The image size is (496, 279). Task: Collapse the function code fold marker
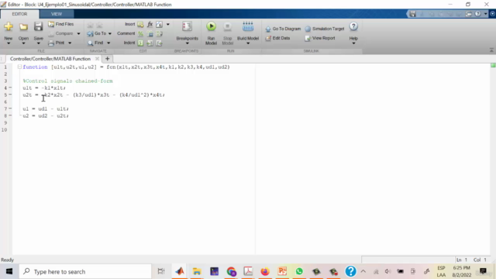(19, 67)
